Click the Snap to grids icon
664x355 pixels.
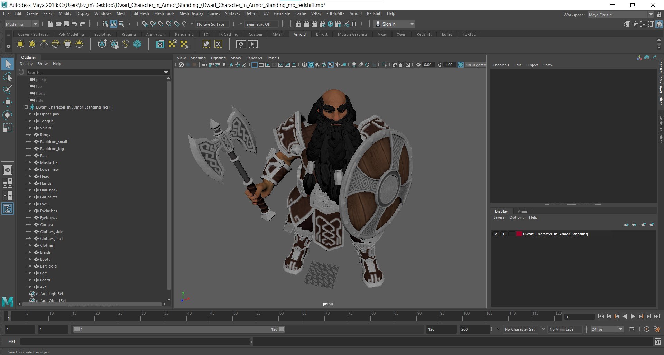[x=145, y=24]
